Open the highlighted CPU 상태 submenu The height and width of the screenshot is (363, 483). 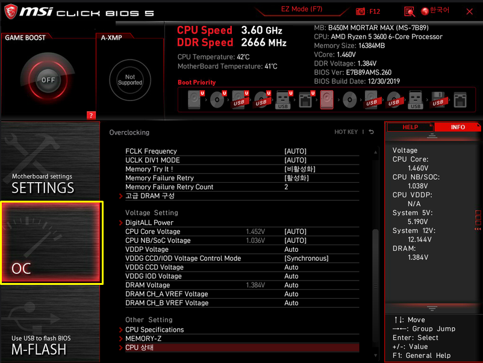click(242, 347)
